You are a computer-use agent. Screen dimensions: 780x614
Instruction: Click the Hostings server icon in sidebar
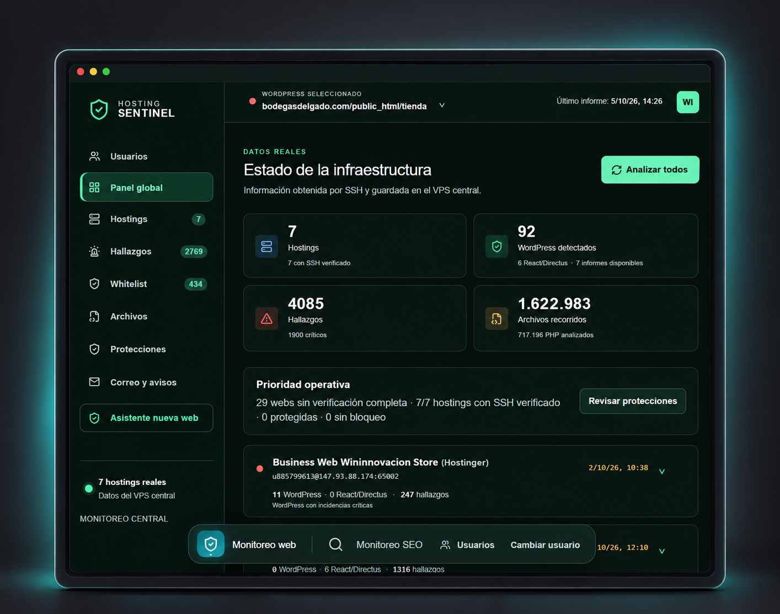(94, 219)
